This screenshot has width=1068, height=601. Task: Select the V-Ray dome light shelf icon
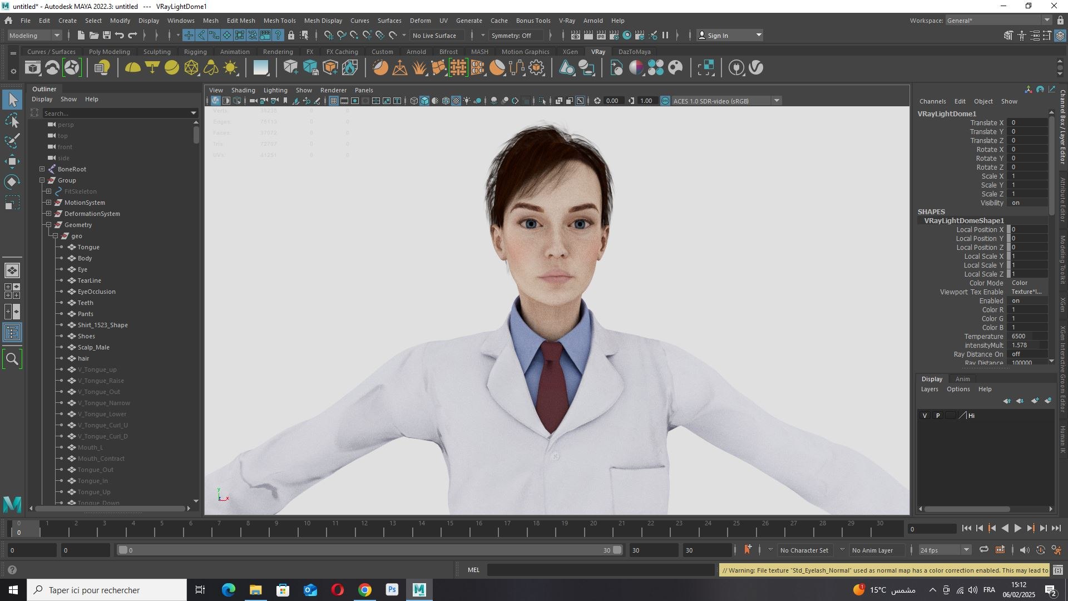tap(132, 68)
